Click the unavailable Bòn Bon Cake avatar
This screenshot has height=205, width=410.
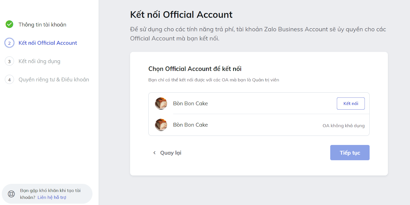pos(161,125)
